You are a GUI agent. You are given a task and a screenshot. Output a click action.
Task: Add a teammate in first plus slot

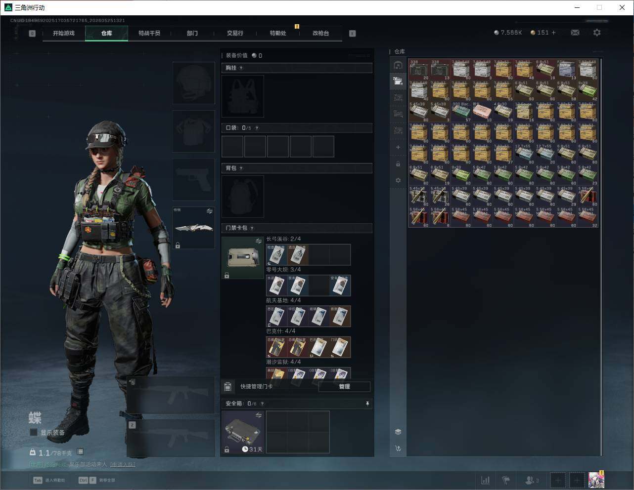tap(557, 480)
